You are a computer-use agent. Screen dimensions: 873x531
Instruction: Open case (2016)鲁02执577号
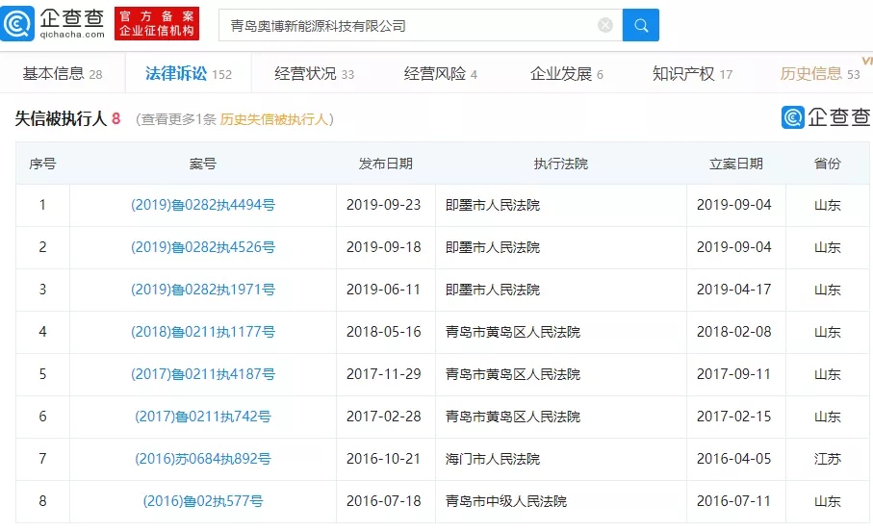pyautogui.click(x=203, y=501)
